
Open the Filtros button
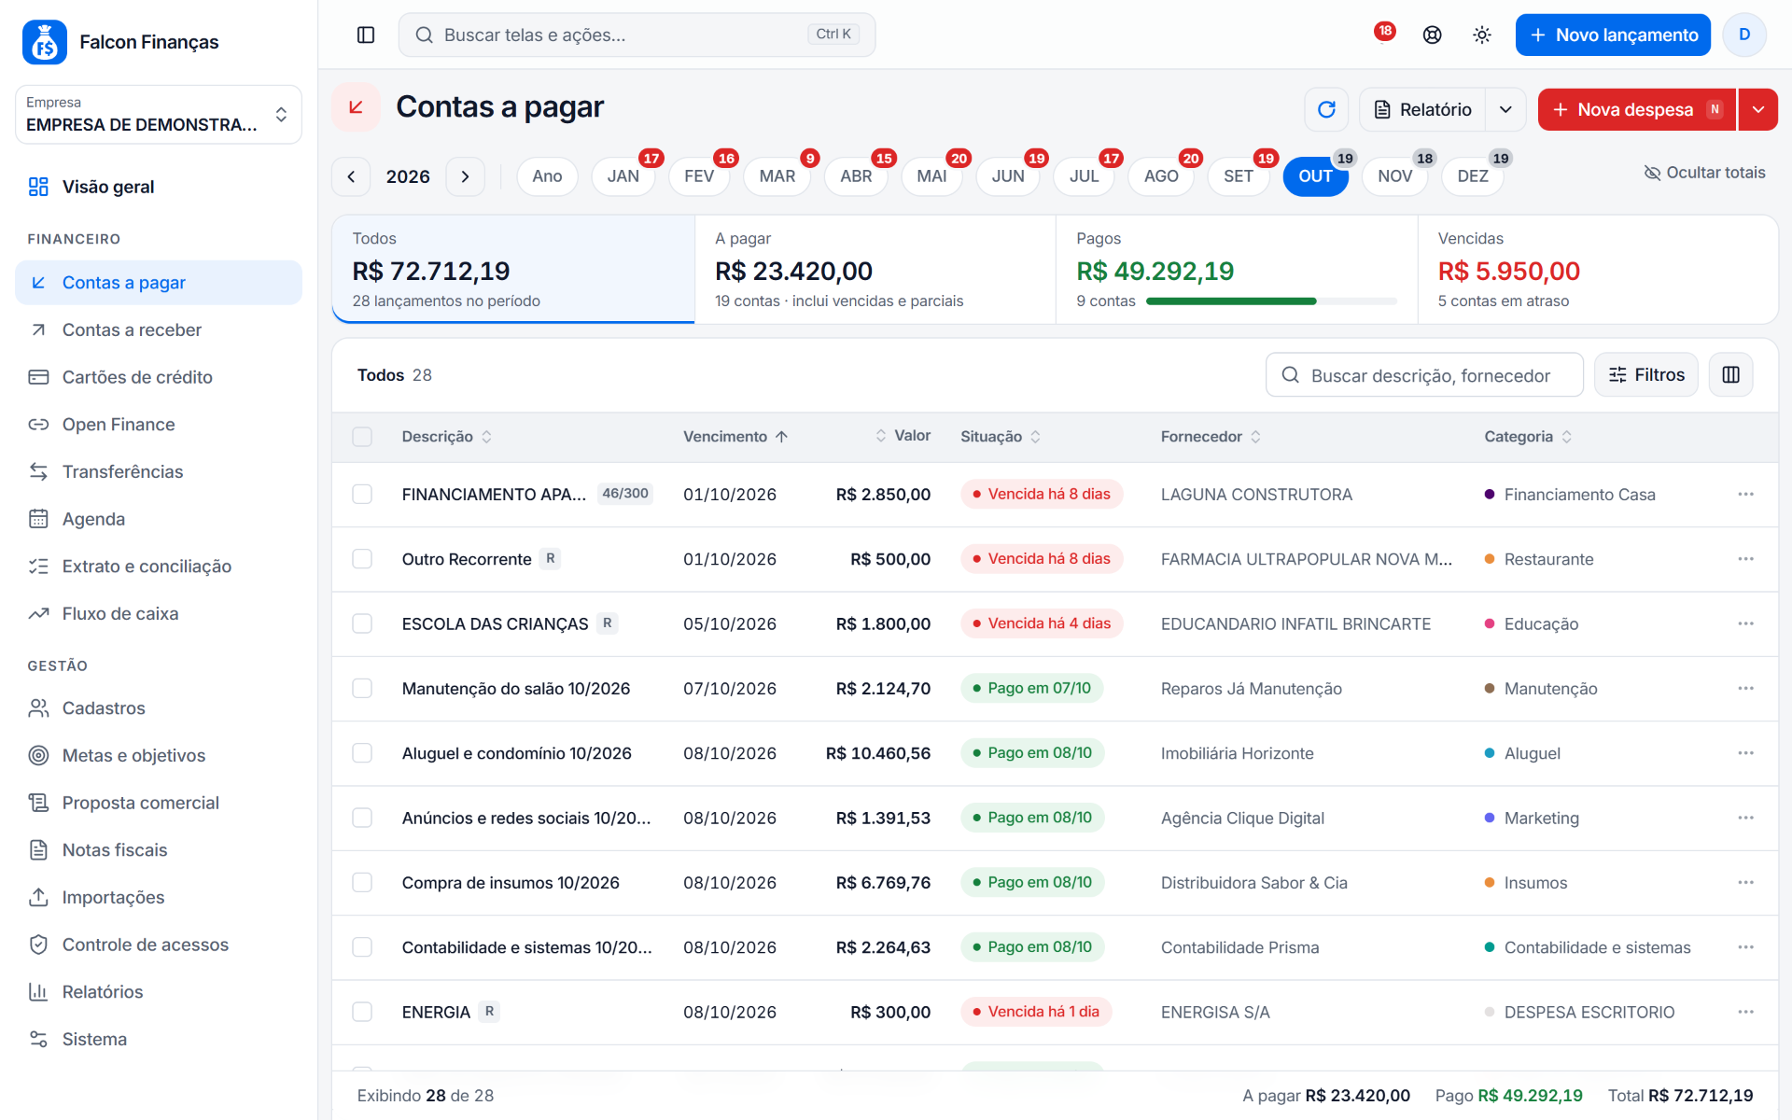[1646, 374]
